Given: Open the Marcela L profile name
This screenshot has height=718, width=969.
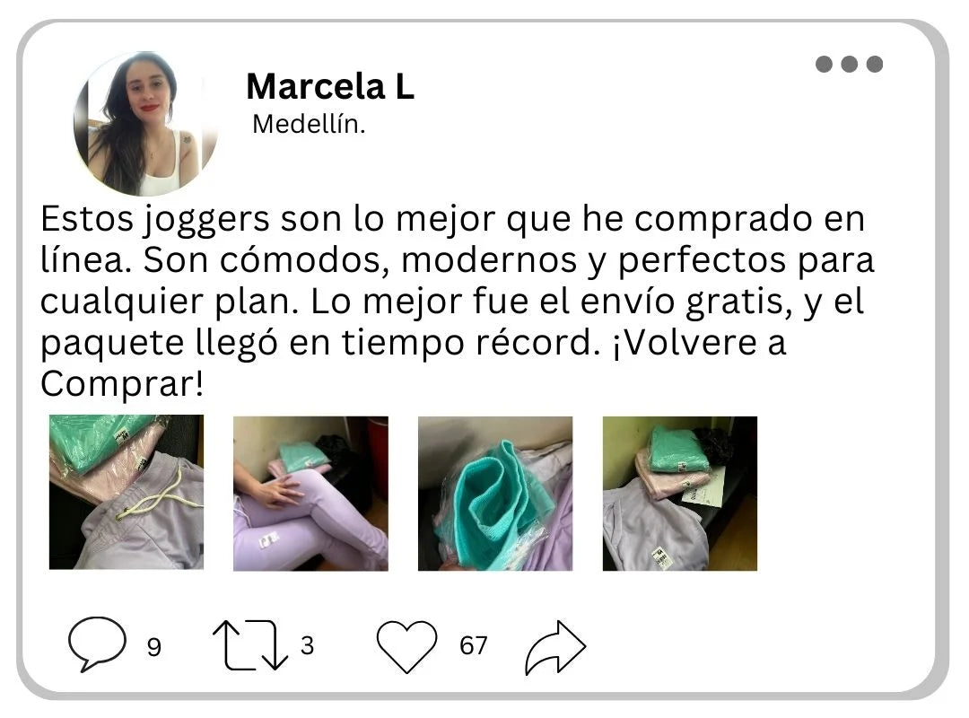Looking at the screenshot, I should coord(330,86).
